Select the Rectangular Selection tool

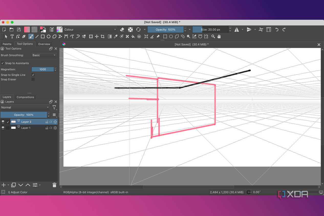pos(165,37)
